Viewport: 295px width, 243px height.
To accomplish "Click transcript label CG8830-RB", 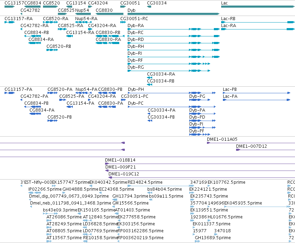I will point(108,33).
